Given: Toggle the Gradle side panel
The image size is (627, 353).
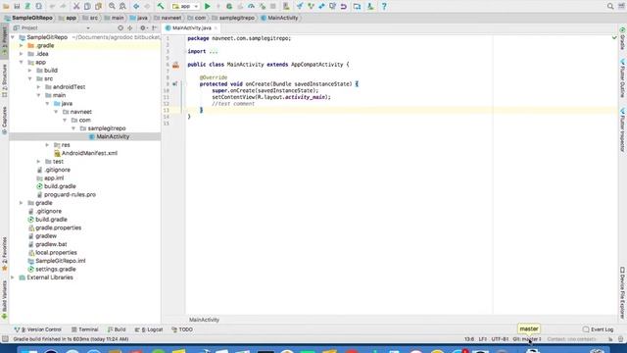Looking at the screenshot, I should (x=623, y=39).
